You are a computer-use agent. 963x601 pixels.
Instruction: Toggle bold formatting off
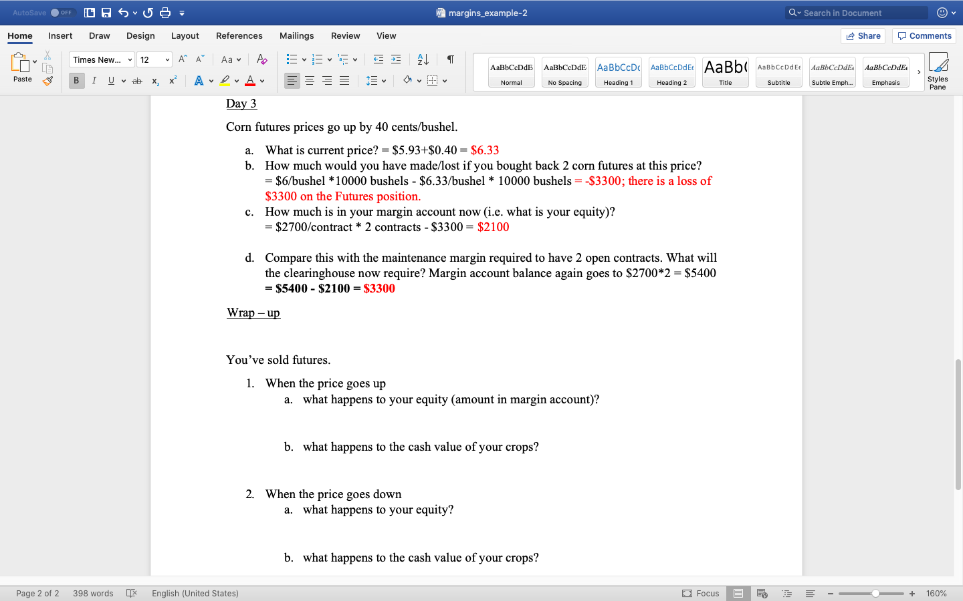click(76, 81)
